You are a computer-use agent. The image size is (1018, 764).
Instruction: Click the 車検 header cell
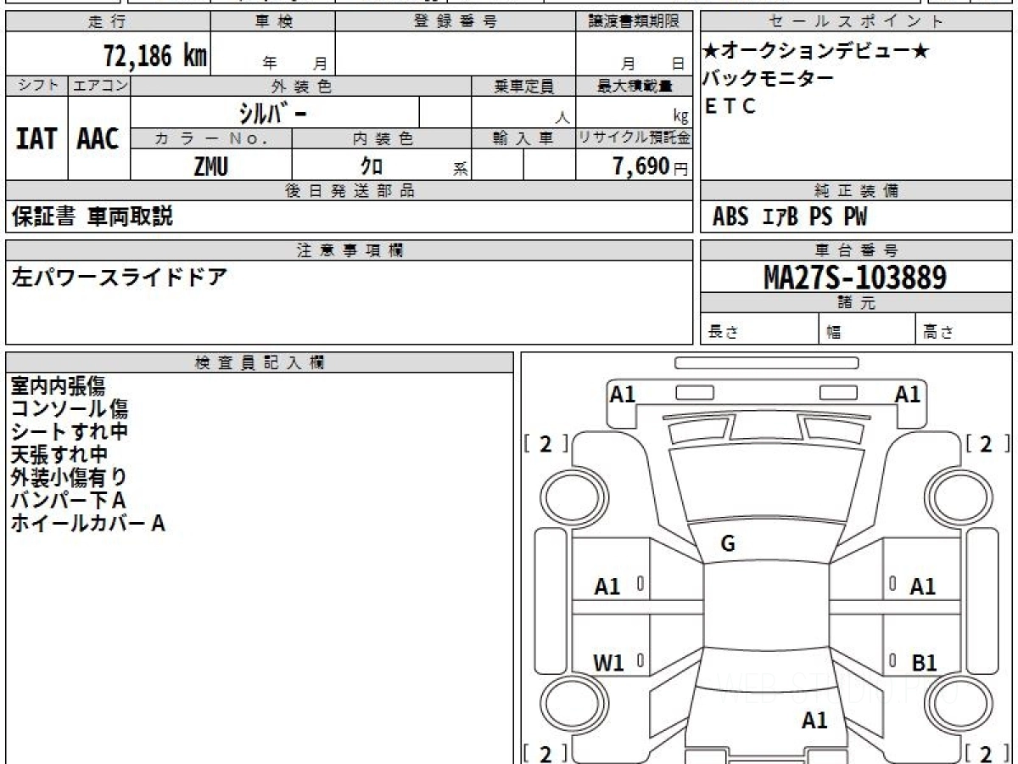[x=272, y=22]
